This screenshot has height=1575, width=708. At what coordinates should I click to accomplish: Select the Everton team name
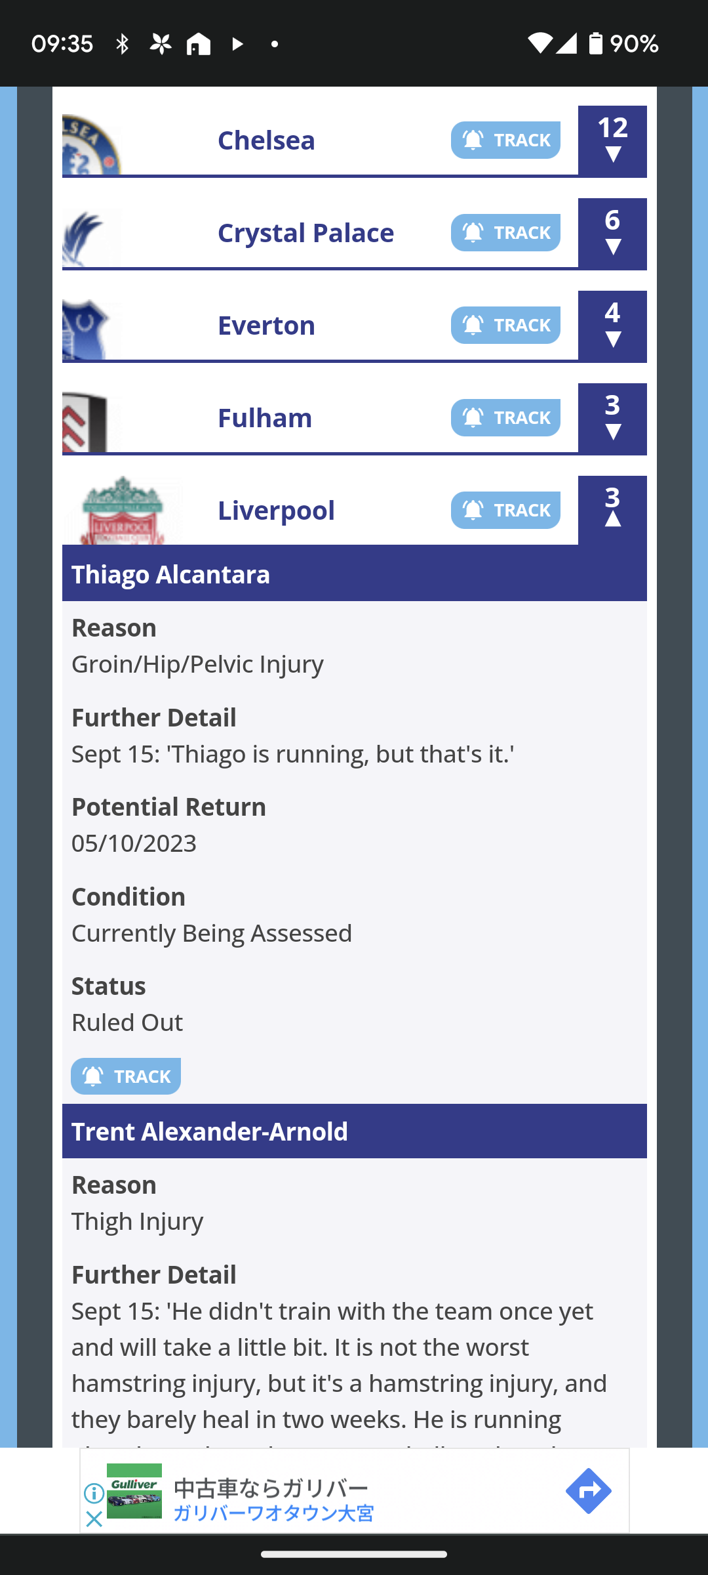coord(266,325)
